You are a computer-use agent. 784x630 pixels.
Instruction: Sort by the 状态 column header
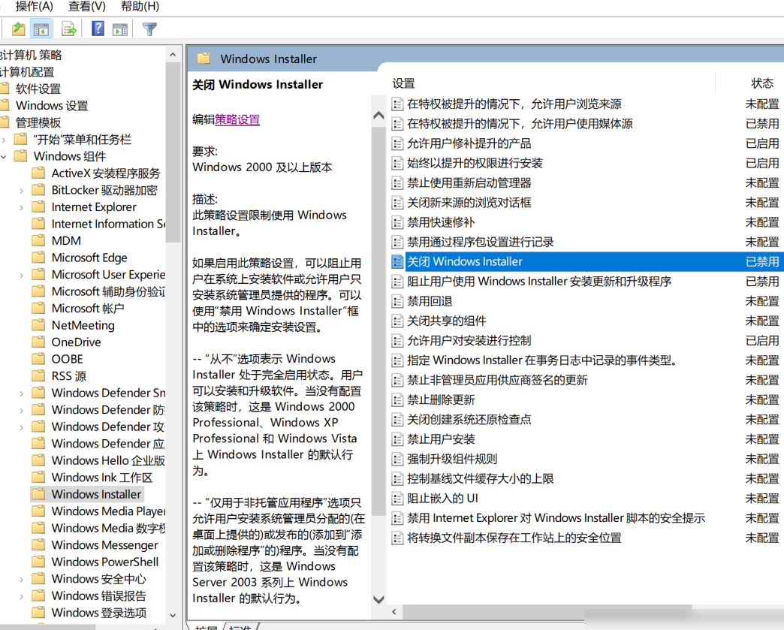click(761, 83)
